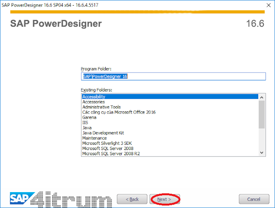The width and height of the screenshot is (275, 208).
Task: Select Microsoft SQL Server 2008 R2 folder
Action: (x=170, y=153)
